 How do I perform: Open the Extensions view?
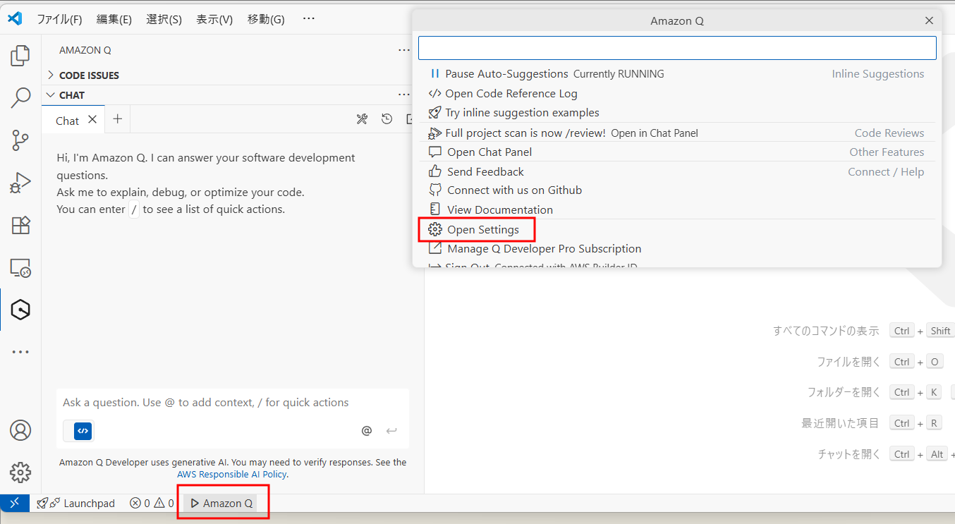(20, 225)
